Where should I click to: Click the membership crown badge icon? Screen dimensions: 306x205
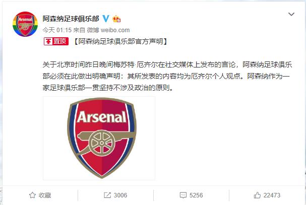[116, 19]
